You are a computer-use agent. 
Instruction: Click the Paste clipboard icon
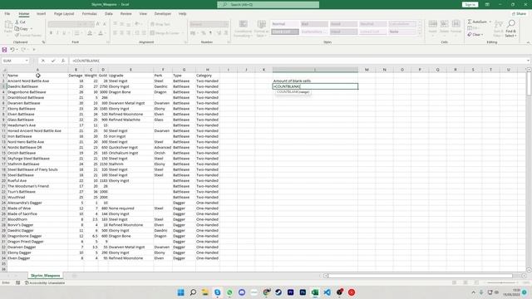pyautogui.click(x=8, y=25)
